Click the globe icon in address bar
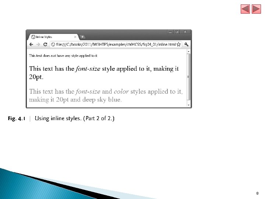The image size is (265, 199). pyautogui.click(x=53, y=44)
